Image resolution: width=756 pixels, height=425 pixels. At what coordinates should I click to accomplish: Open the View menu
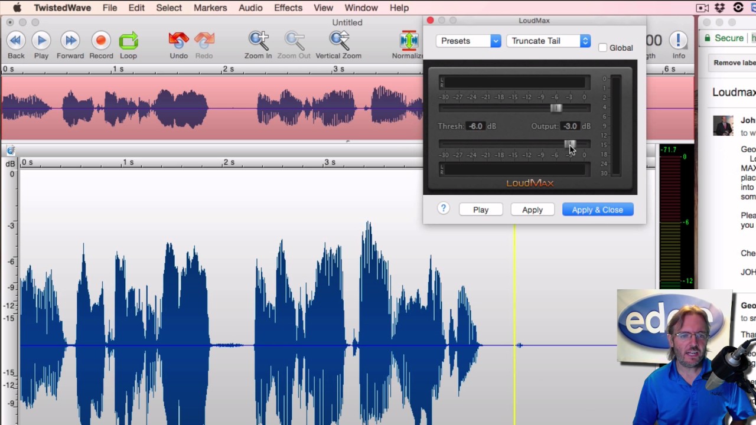(323, 8)
